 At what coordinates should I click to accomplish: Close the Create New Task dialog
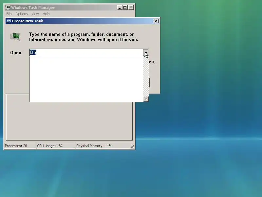(x=156, y=21)
